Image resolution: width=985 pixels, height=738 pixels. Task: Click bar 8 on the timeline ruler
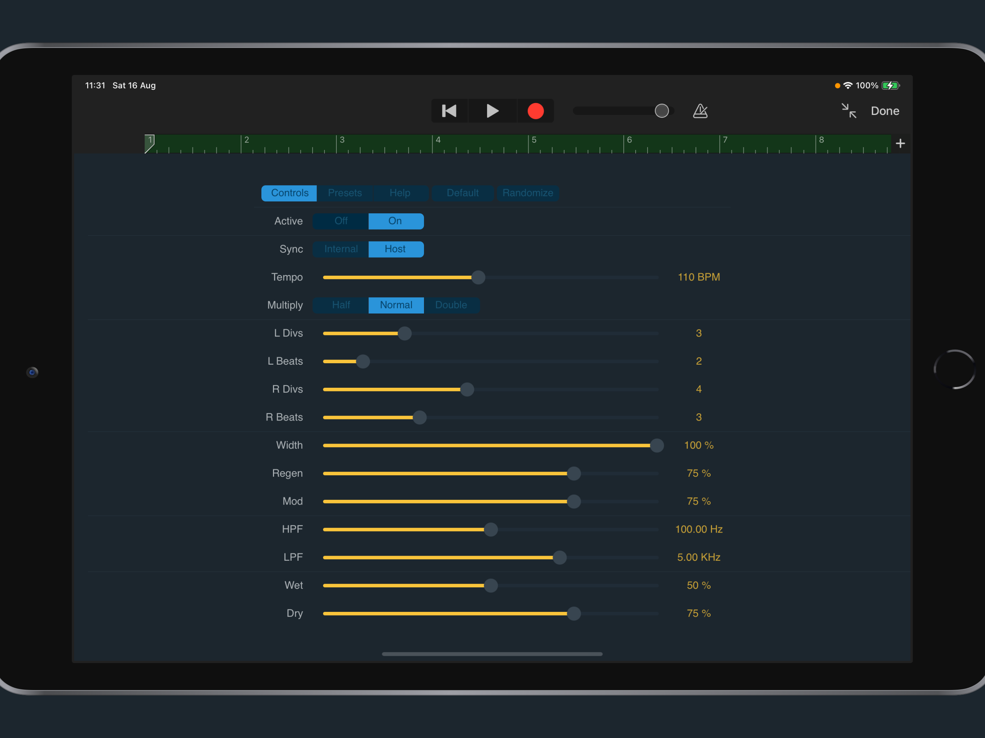(x=822, y=140)
